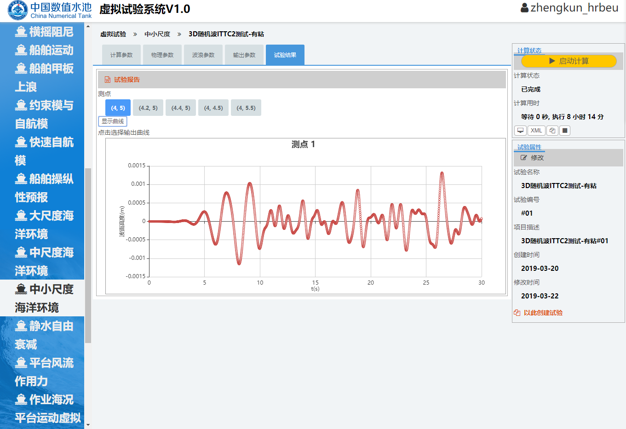Click the copy icon next to XML
Viewport: 626px width, 429px height.
(x=552, y=131)
